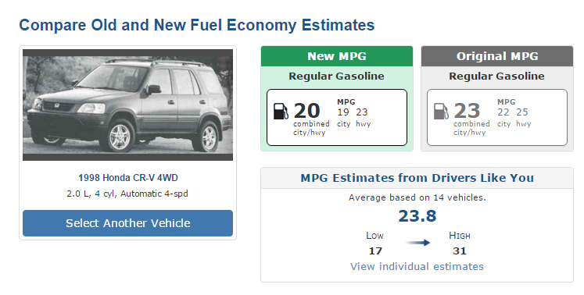The width and height of the screenshot is (584, 295).
Task: Click the Compare Old and New Fuel Economy Estimates heading
Action: point(197,25)
